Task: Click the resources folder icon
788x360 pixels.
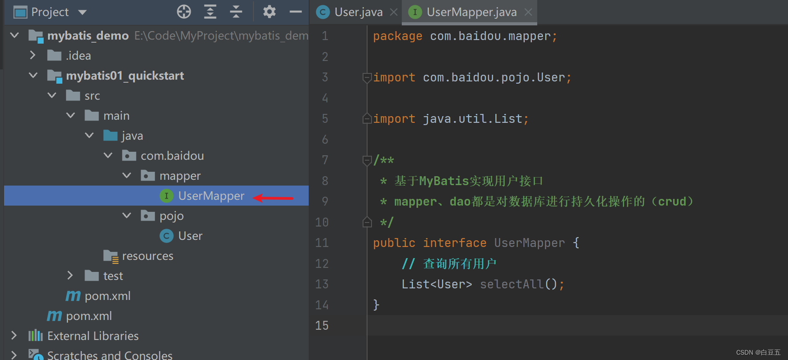Action: click(111, 256)
